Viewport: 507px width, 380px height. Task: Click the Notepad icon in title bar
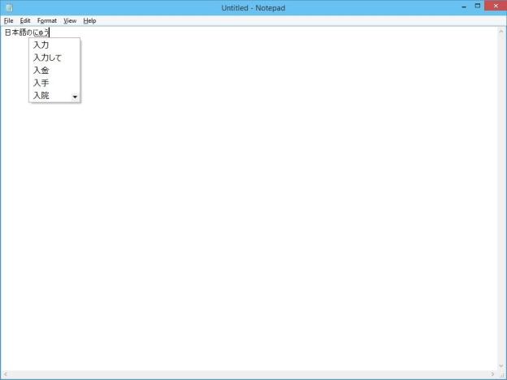click(10, 8)
